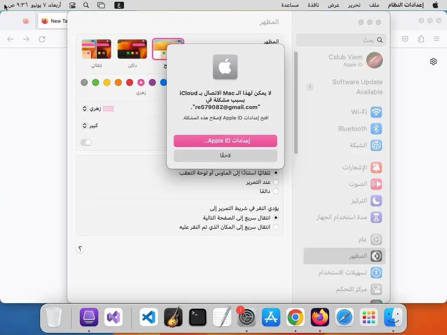Open the عرض menu
This screenshot has width=447, height=335.
pos(334,5)
